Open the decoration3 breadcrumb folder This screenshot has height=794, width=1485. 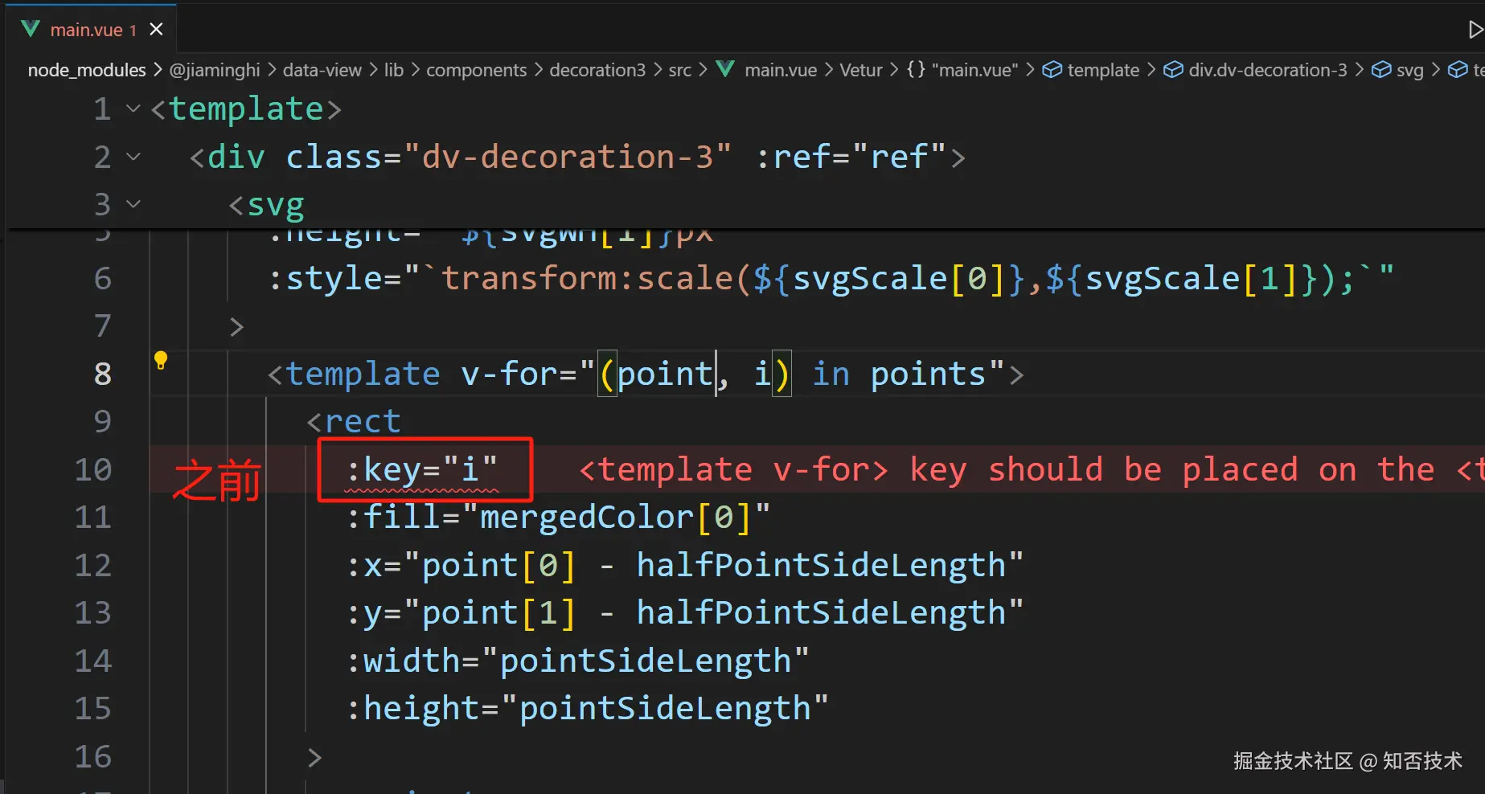point(597,70)
